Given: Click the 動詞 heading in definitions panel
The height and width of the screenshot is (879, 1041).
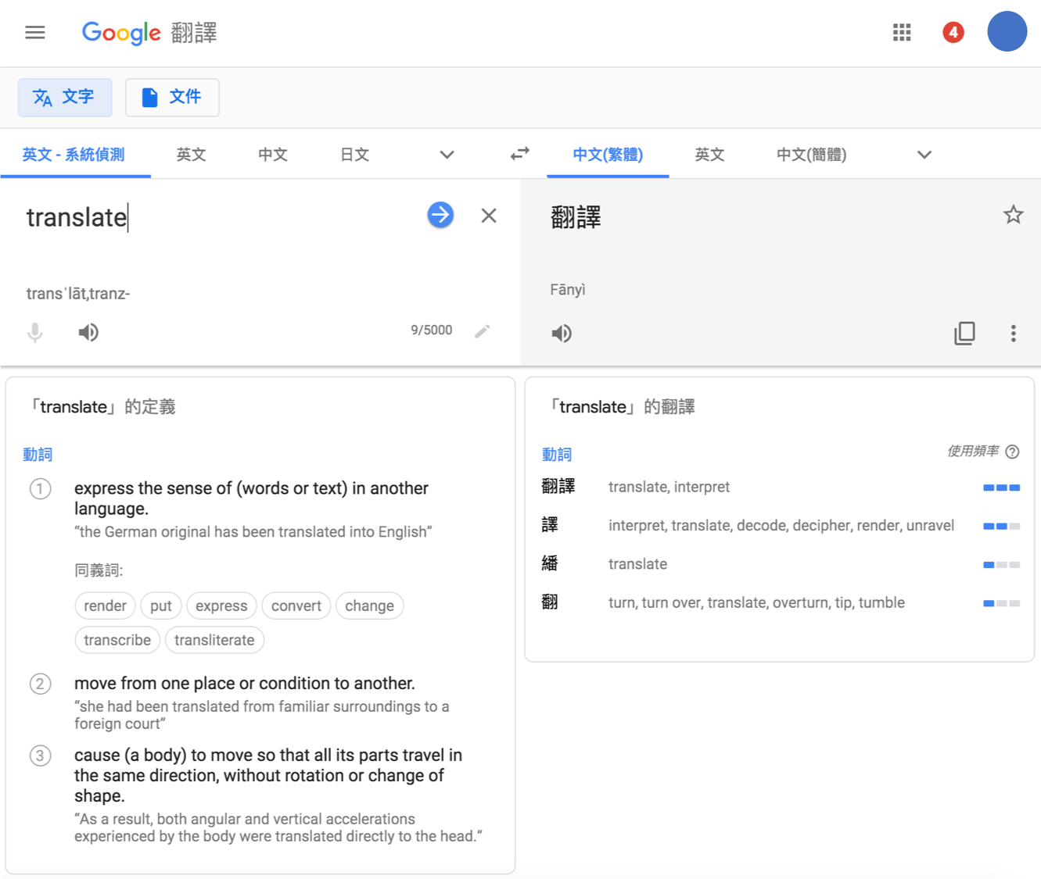Looking at the screenshot, I should pos(38,455).
